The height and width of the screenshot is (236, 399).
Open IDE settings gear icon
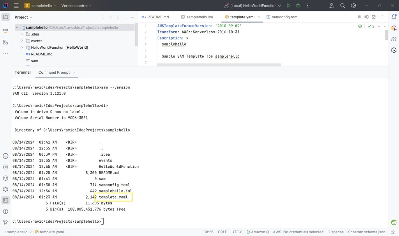(353, 5)
